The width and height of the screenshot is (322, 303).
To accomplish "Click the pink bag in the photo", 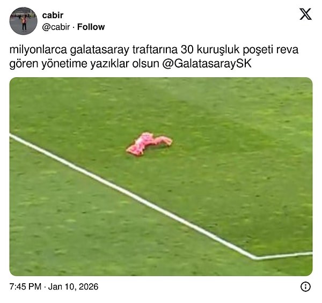I will point(149,143).
